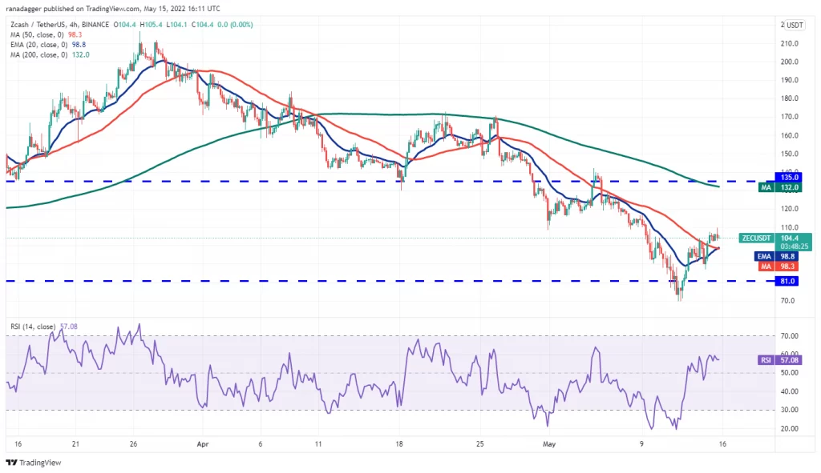
Task: Click the Apr date marker on time axis
Action: click(203, 444)
